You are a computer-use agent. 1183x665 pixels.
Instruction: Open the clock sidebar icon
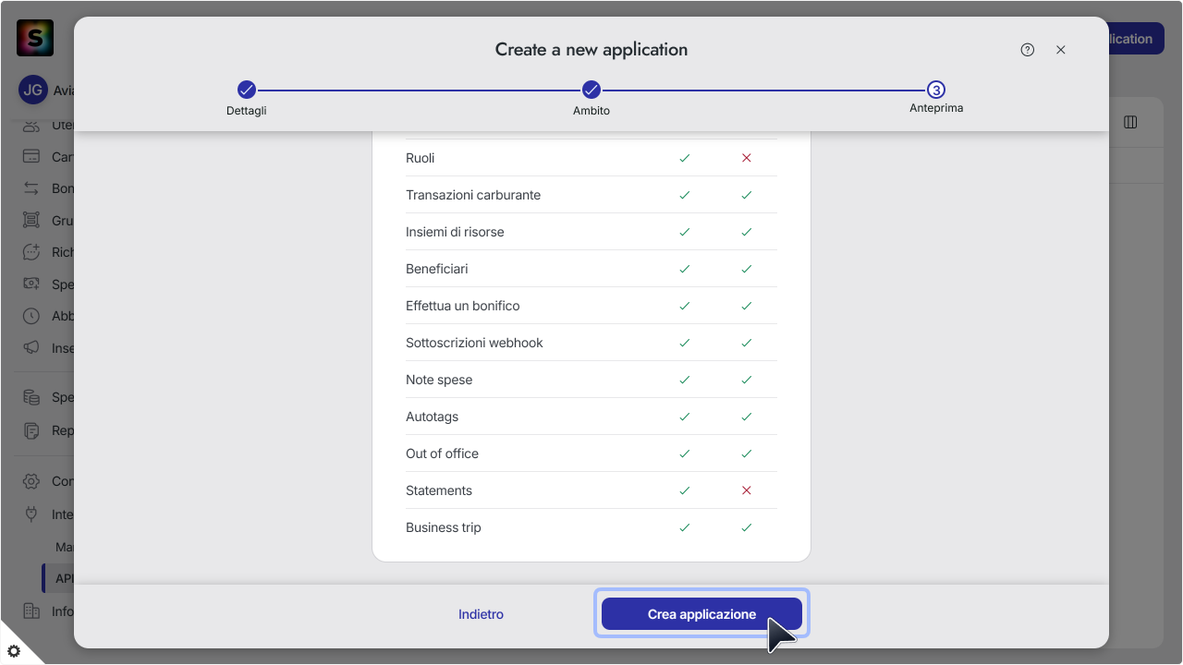tap(31, 316)
